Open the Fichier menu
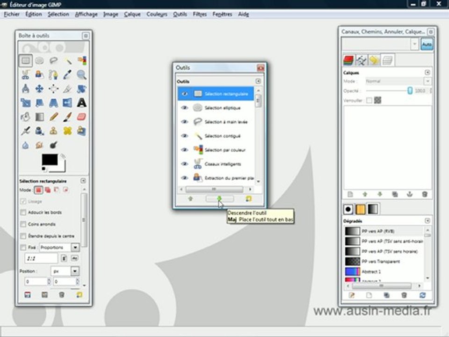449x337 pixels. [x=12, y=14]
